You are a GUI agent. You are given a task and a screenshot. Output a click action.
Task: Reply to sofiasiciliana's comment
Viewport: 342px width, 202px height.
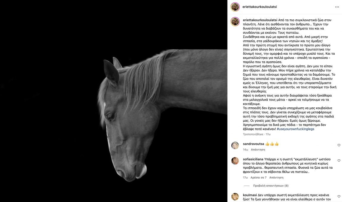pyautogui.click(x=276, y=178)
